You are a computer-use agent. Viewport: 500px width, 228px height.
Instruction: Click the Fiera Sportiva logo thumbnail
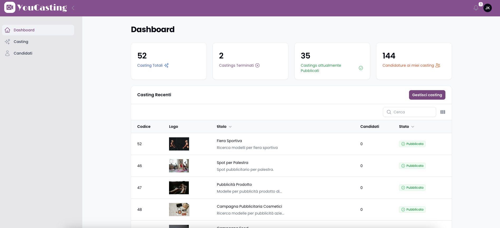[179, 144]
